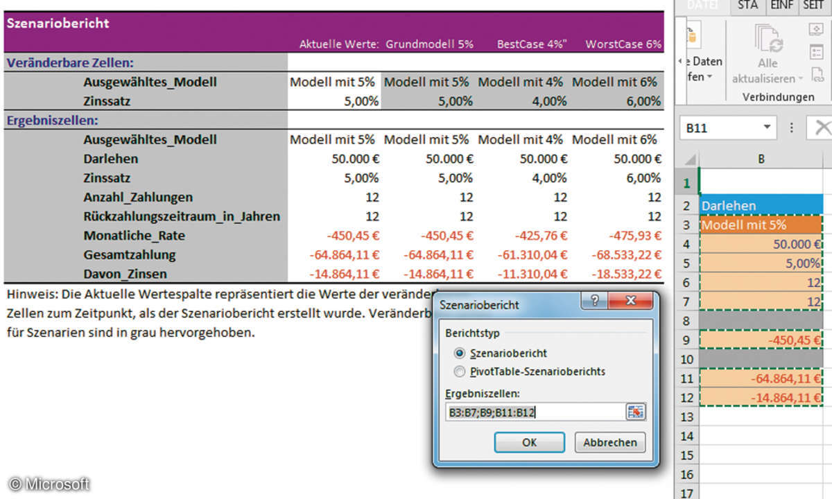This screenshot has height=499, width=832.
Task: Click the Verbindungen connections icon in ribbon
Action: tap(816, 29)
